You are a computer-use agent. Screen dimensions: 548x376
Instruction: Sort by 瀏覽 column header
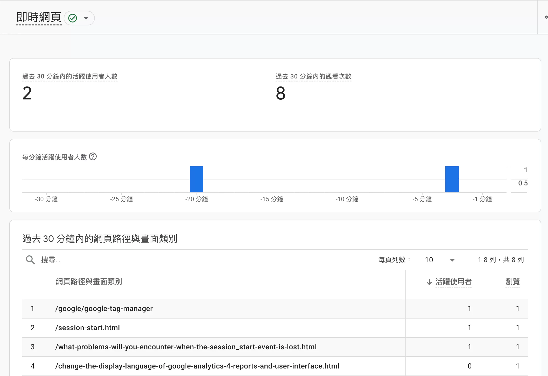[512, 281]
